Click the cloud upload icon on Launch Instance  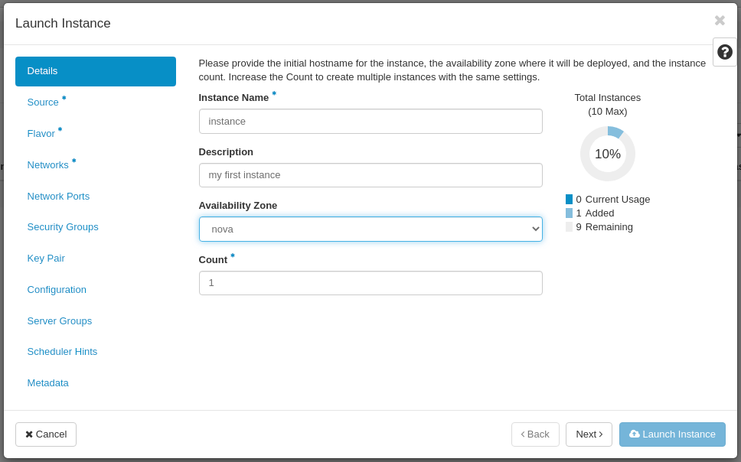pos(634,434)
